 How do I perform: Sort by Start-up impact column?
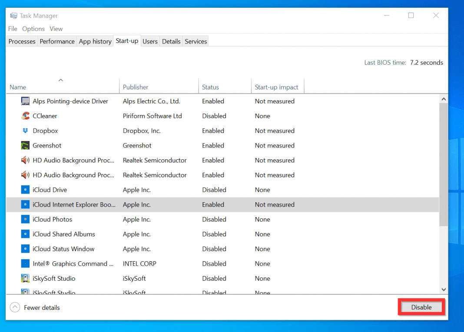(x=276, y=87)
